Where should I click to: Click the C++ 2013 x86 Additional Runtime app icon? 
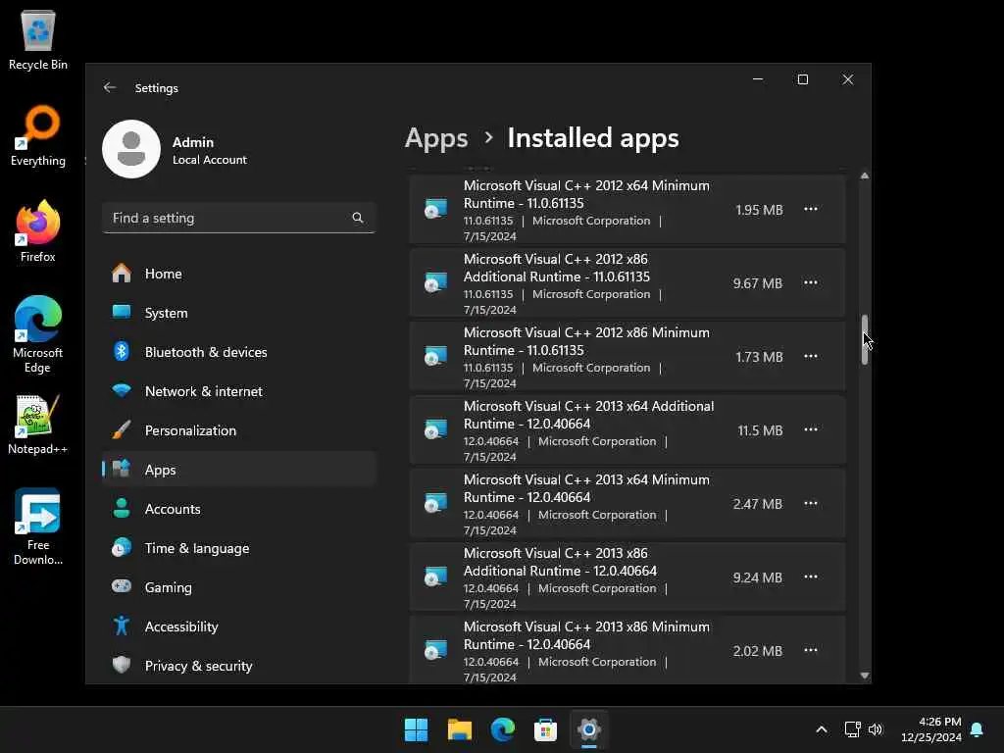436,577
